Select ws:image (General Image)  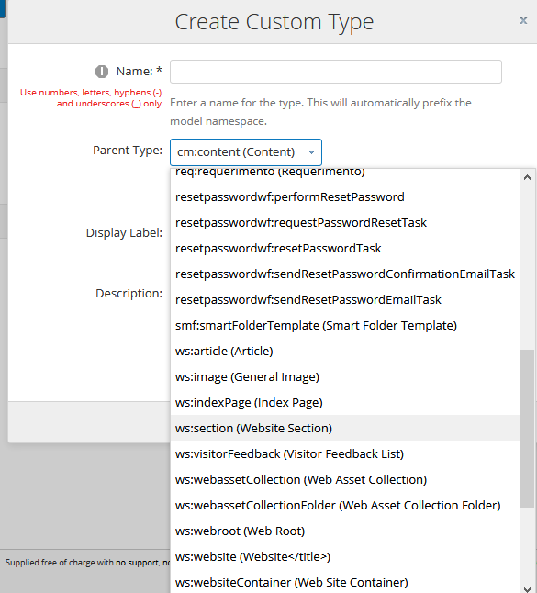344,376
